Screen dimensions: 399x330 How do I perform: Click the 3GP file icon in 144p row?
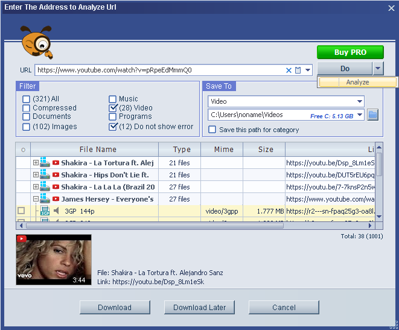tap(45, 211)
